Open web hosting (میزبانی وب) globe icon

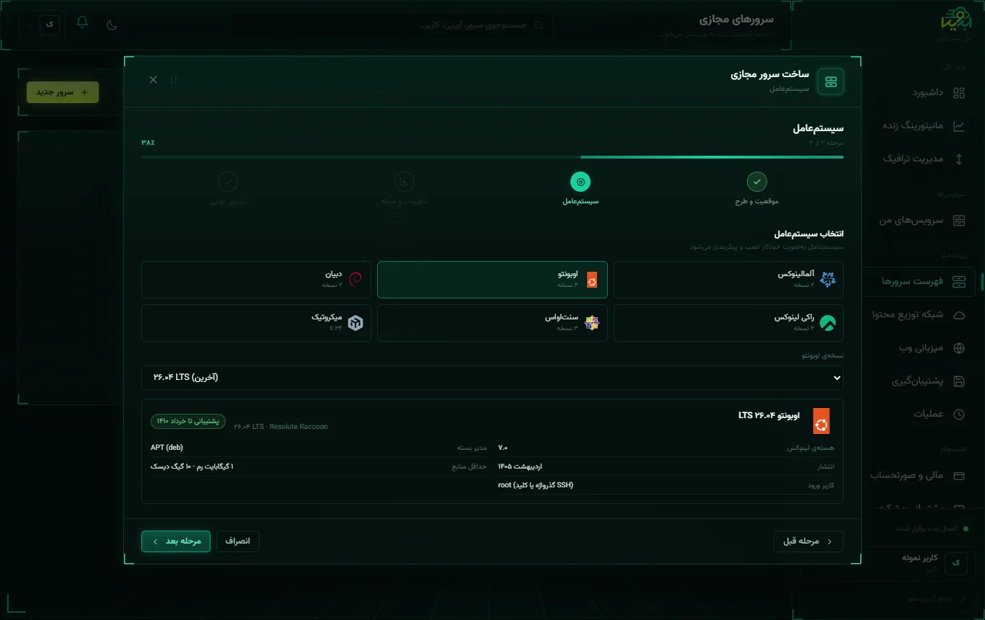pos(959,348)
